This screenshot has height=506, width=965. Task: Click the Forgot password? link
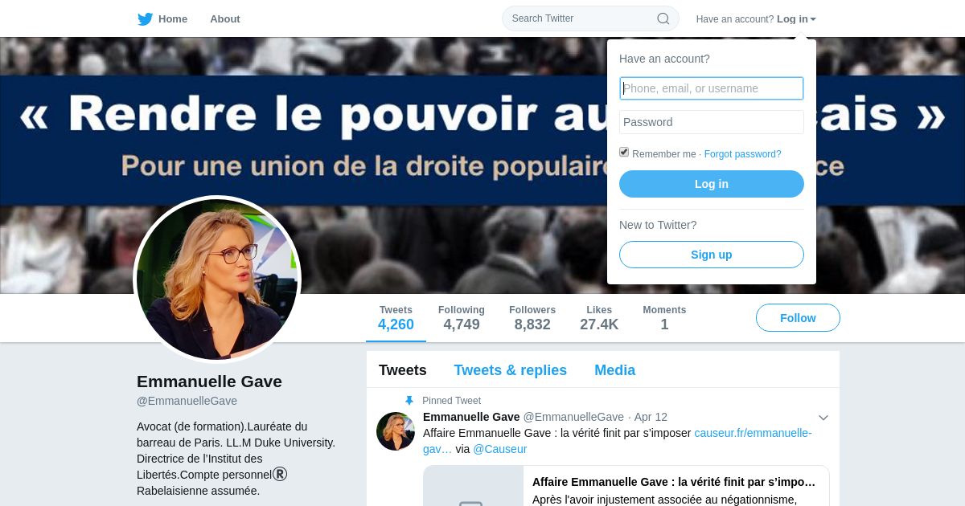(742, 154)
